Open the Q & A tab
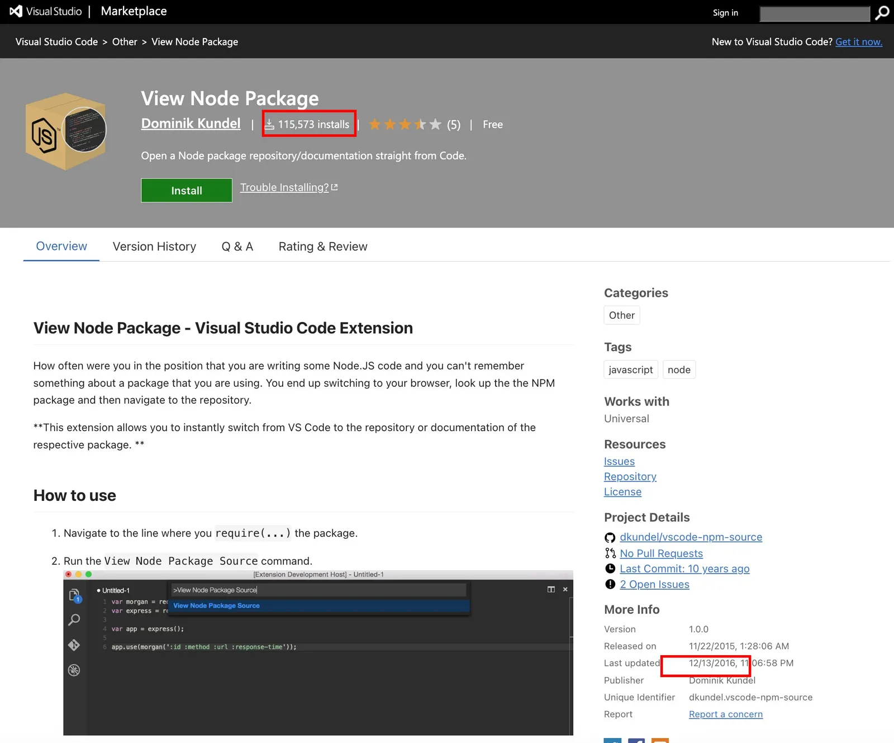Viewport: 894px width, 743px height. [x=237, y=247]
